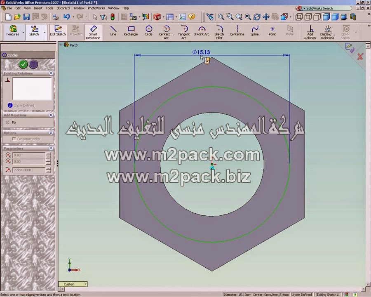The width and height of the screenshot is (371, 297).
Task: Confirm the circle with green checkmark
Action: pos(23,64)
